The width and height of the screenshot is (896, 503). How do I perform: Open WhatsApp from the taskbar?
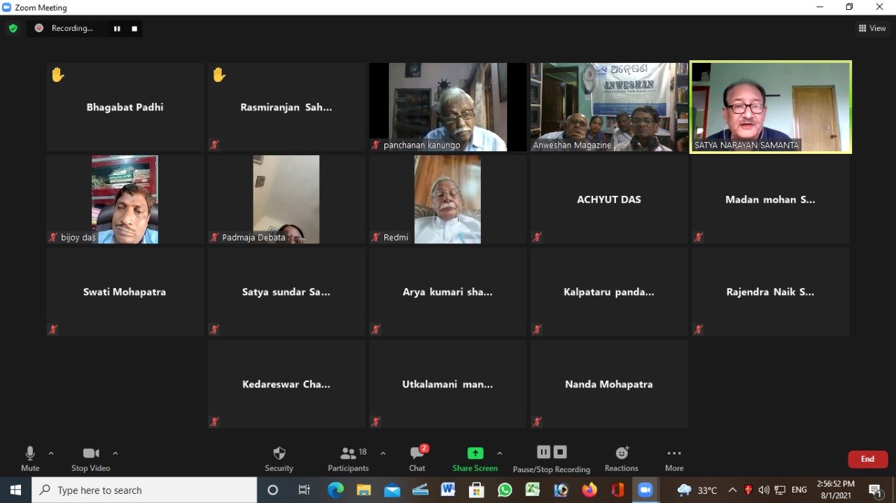pos(505,490)
